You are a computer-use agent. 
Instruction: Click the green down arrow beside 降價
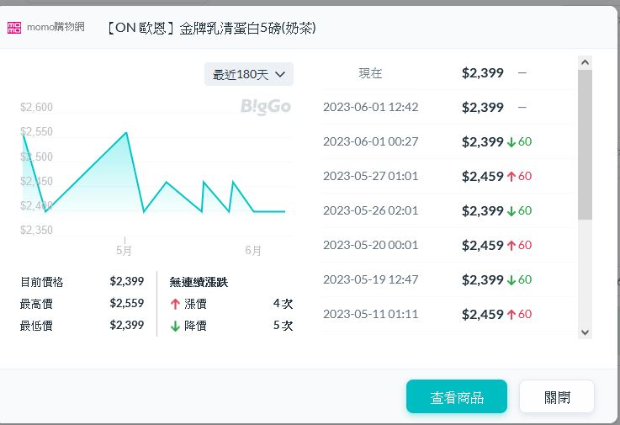pos(175,326)
